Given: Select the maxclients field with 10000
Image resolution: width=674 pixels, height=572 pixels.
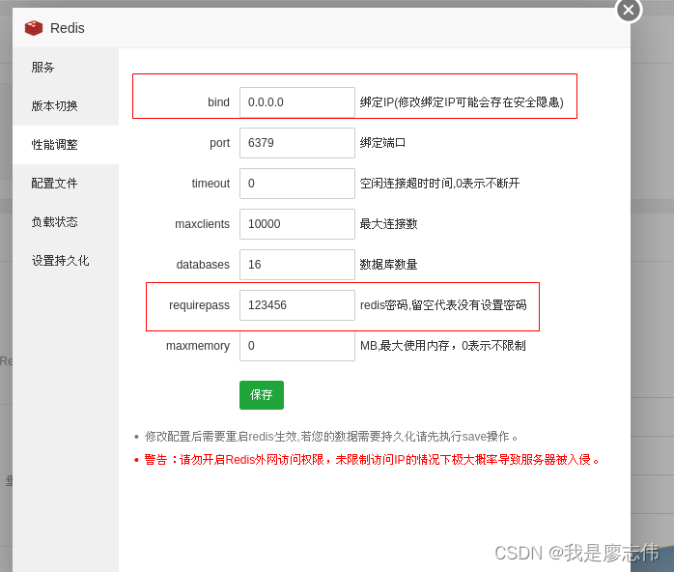Looking at the screenshot, I should (297, 224).
